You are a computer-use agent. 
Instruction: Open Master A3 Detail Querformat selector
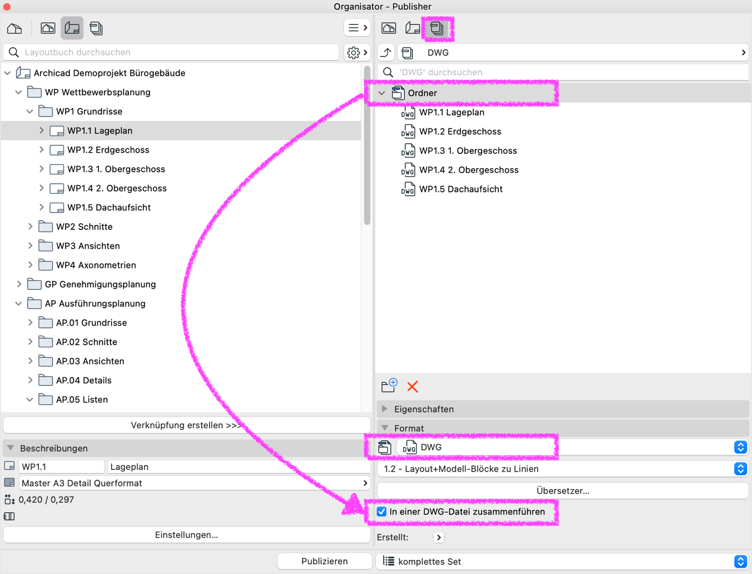coord(195,483)
